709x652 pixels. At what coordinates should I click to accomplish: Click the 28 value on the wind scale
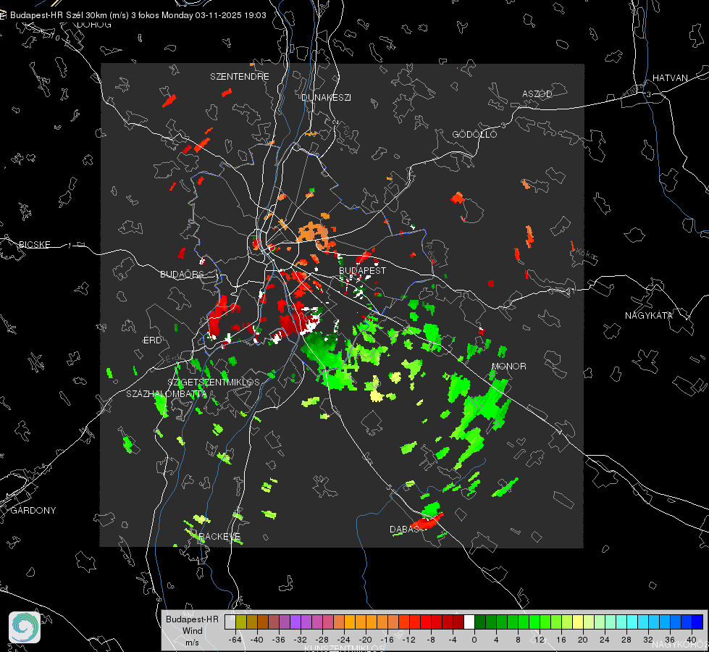(626, 640)
